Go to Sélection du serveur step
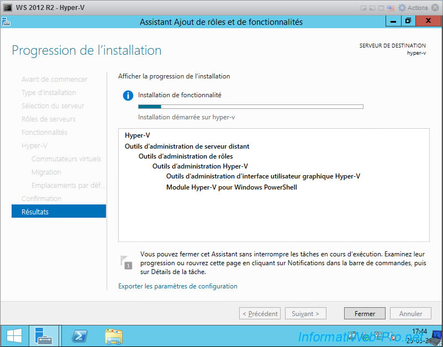Image resolution: width=443 pixels, height=347 pixels. point(53,106)
